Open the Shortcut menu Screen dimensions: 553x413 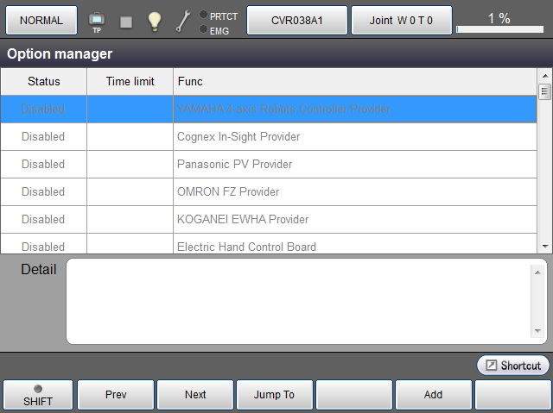point(512,366)
